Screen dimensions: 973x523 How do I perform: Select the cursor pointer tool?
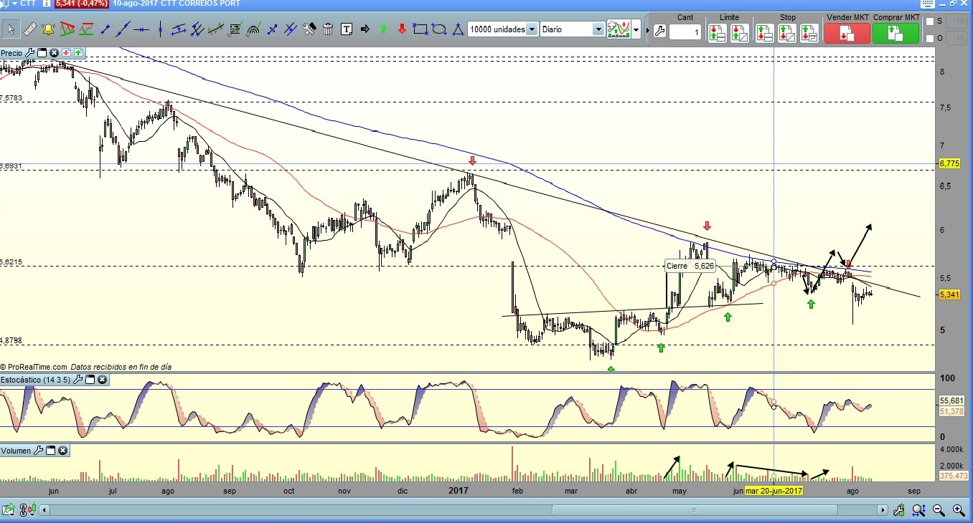point(11,29)
